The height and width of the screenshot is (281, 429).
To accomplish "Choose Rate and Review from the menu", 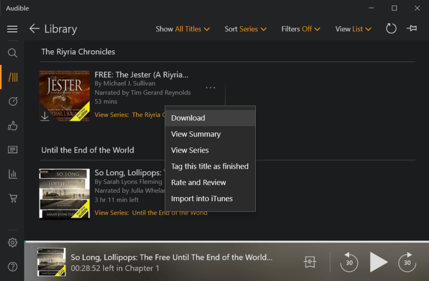I will click(210, 183).
